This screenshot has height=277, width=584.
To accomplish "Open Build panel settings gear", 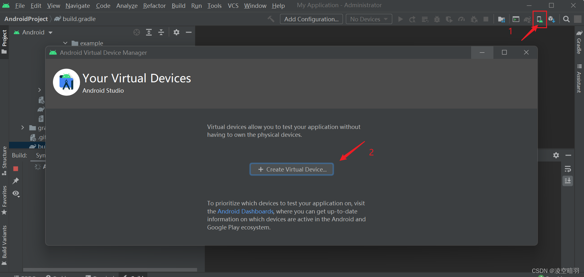I will [x=556, y=155].
